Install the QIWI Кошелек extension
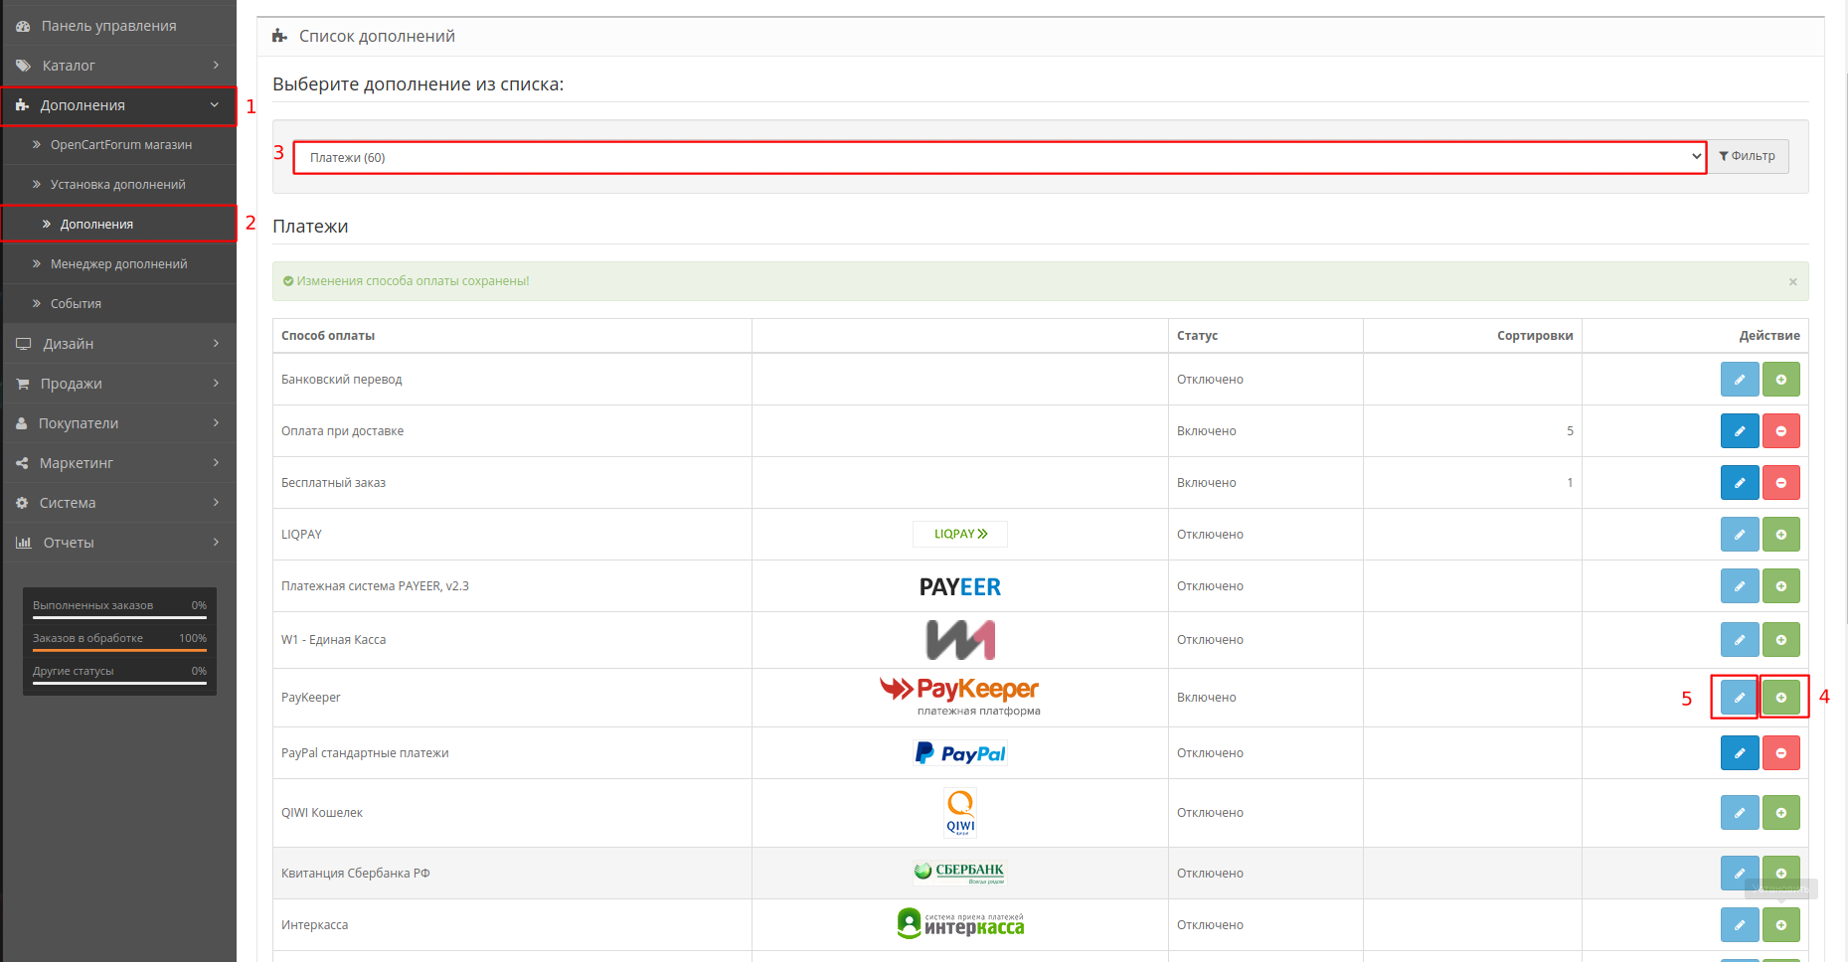1848x962 pixels. [x=1780, y=813]
